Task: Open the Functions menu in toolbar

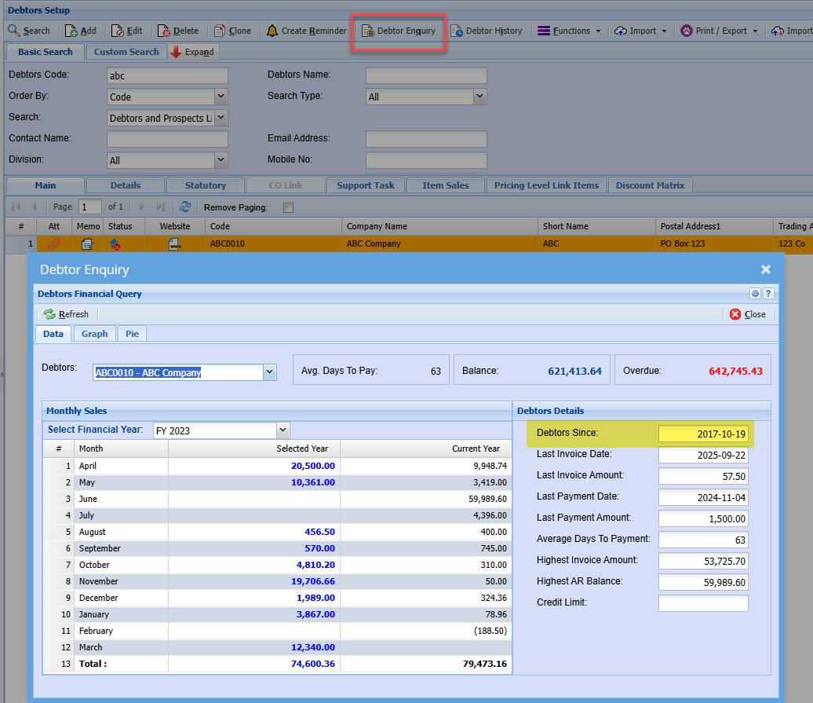Action: 569,31
